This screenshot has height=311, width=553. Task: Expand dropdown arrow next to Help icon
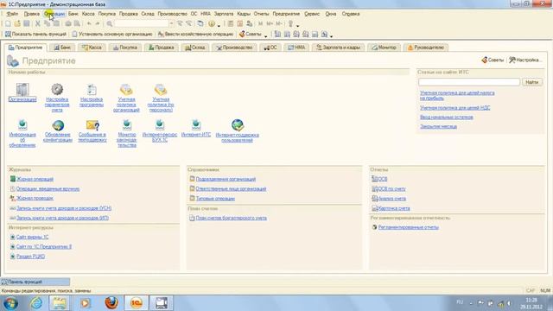pos(219,25)
